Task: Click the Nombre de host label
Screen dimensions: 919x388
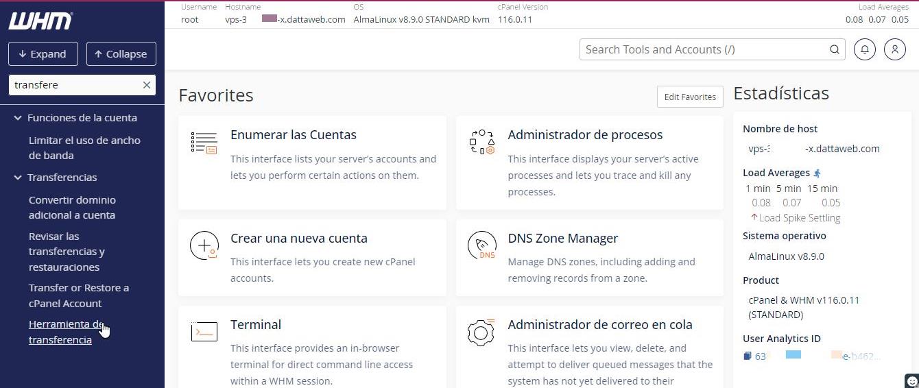Action: click(780, 129)
